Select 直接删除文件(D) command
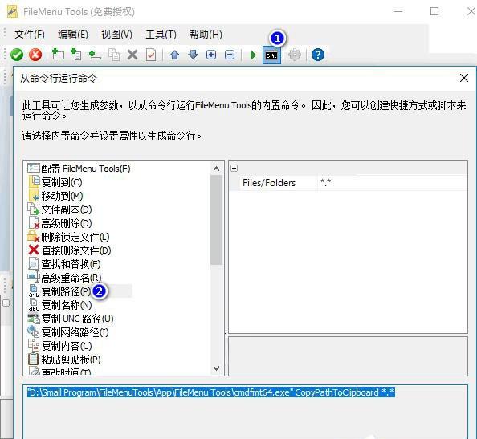Image resolution: width=477 pixels, height=439 pixels. pyautogui.click(x=69, y=250)
